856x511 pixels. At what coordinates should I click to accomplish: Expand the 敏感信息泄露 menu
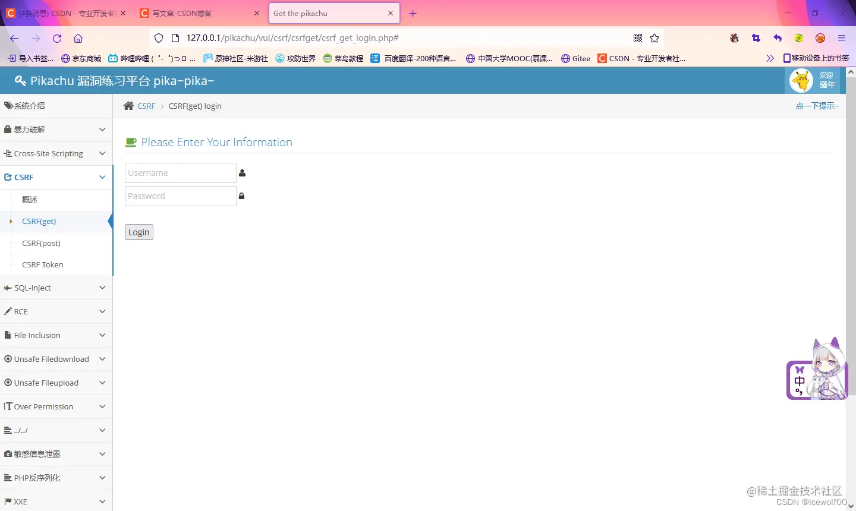coord(56,454)
